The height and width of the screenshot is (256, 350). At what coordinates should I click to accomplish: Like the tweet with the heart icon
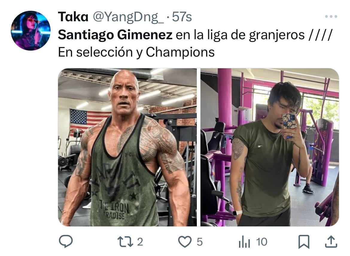pos(185,242)
